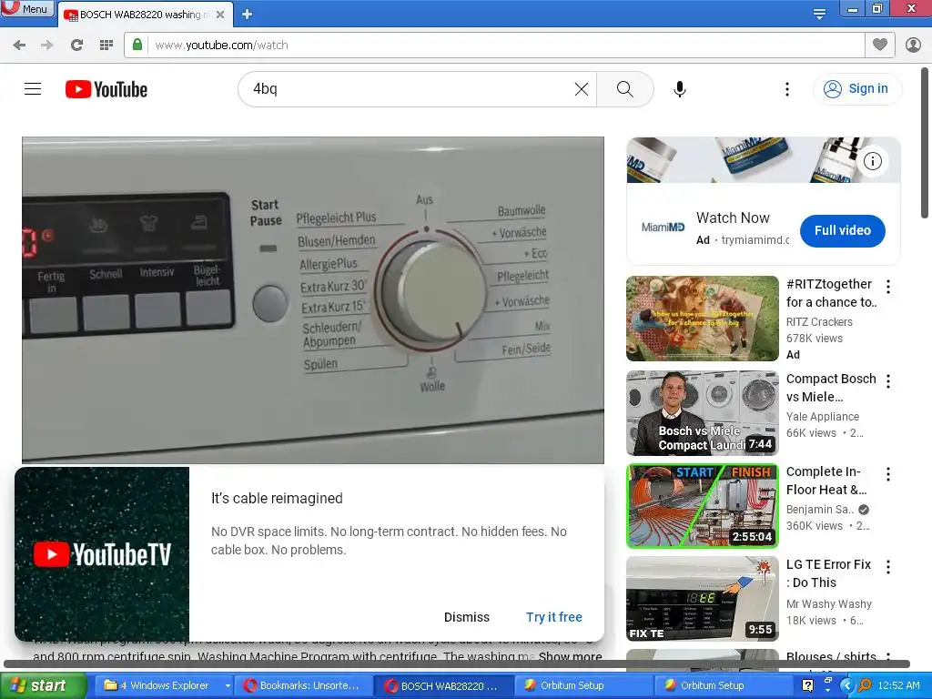This screenshot has width=932, height=699.
Task: Go back to previous page
Action: coord(19,46)
